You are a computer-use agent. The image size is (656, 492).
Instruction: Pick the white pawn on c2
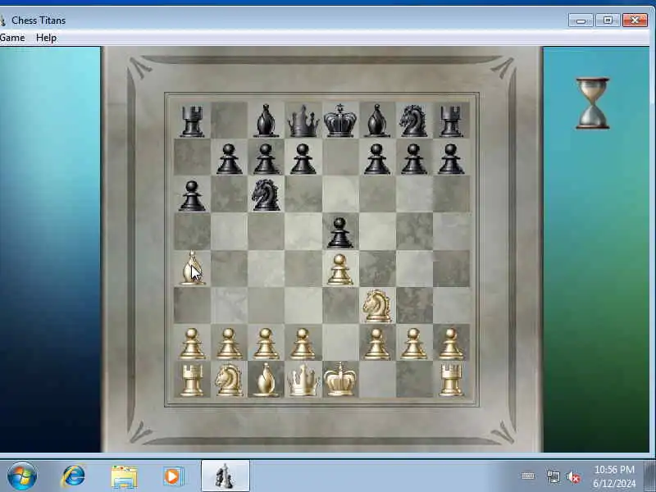[x=266, y=344]
